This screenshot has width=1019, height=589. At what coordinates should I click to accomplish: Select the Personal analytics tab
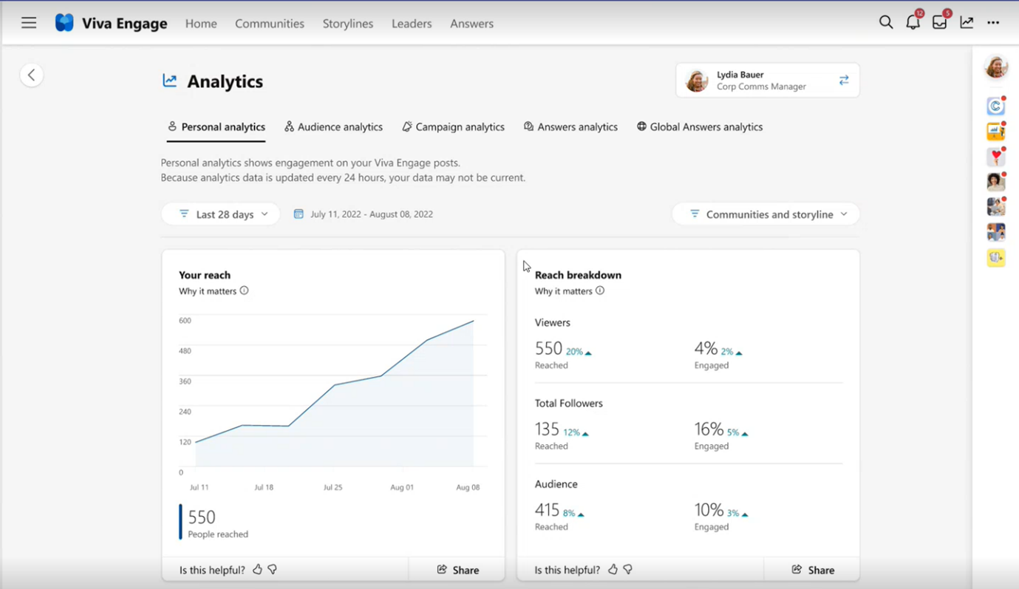click(x=216, y=127)
